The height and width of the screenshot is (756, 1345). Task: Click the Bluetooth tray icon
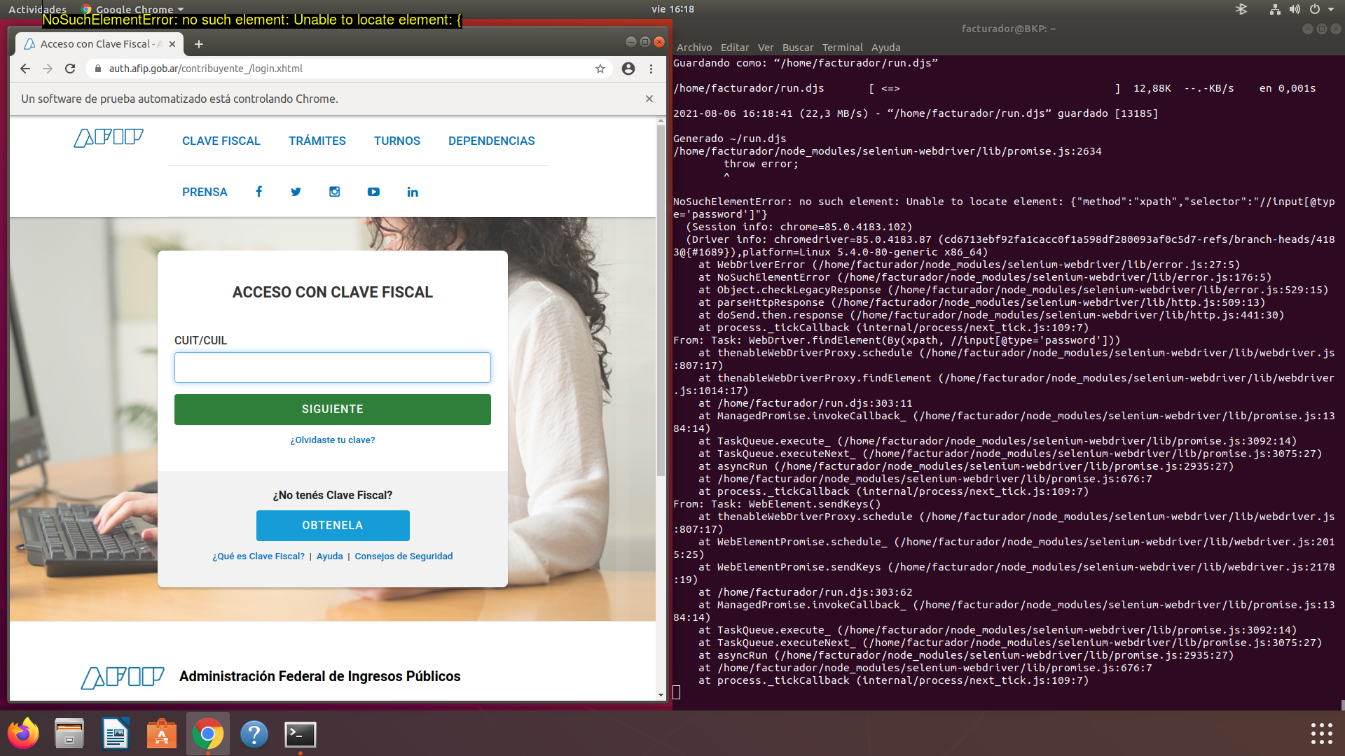tap(1241, 9)
